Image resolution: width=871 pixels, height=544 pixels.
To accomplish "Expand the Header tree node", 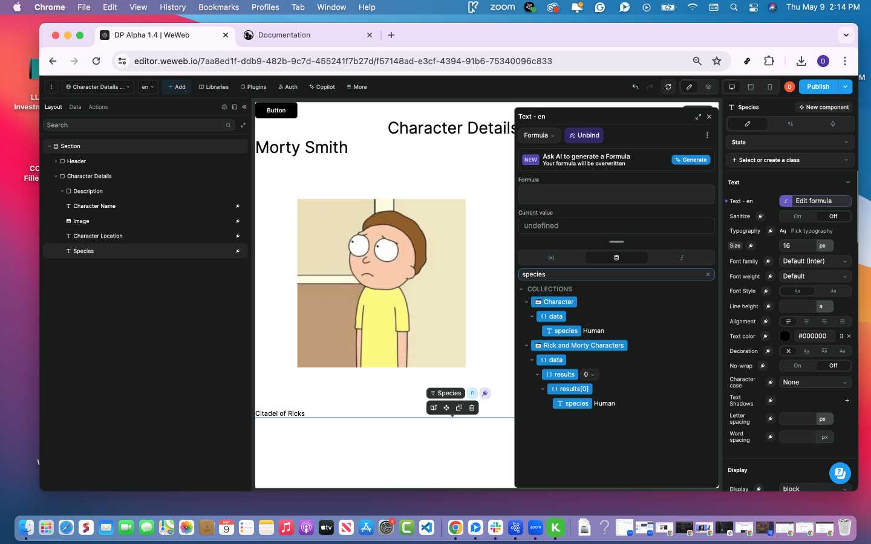I will click(56, 161).
